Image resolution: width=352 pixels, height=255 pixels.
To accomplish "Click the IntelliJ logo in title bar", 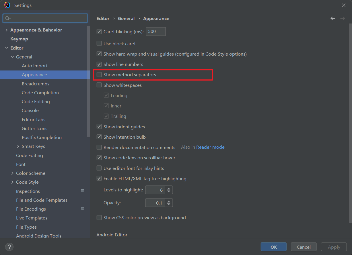I will 7,5.
